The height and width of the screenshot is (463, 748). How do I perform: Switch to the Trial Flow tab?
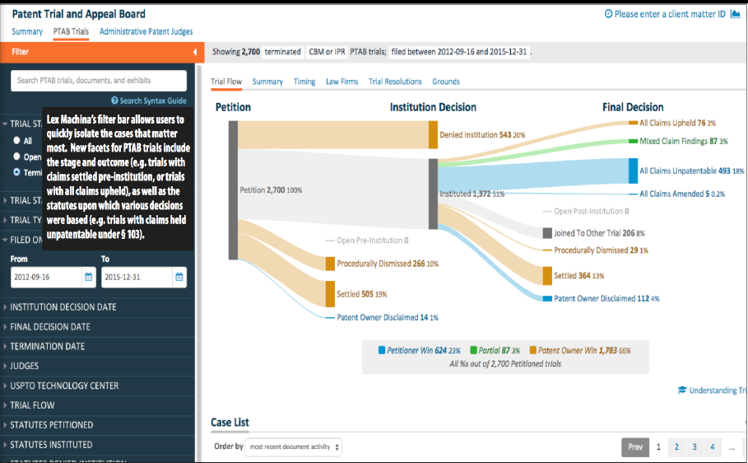[x=226, y=82]
